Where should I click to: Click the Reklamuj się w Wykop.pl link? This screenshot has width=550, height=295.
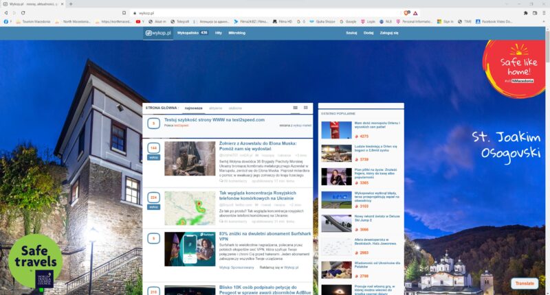point(279,268)
